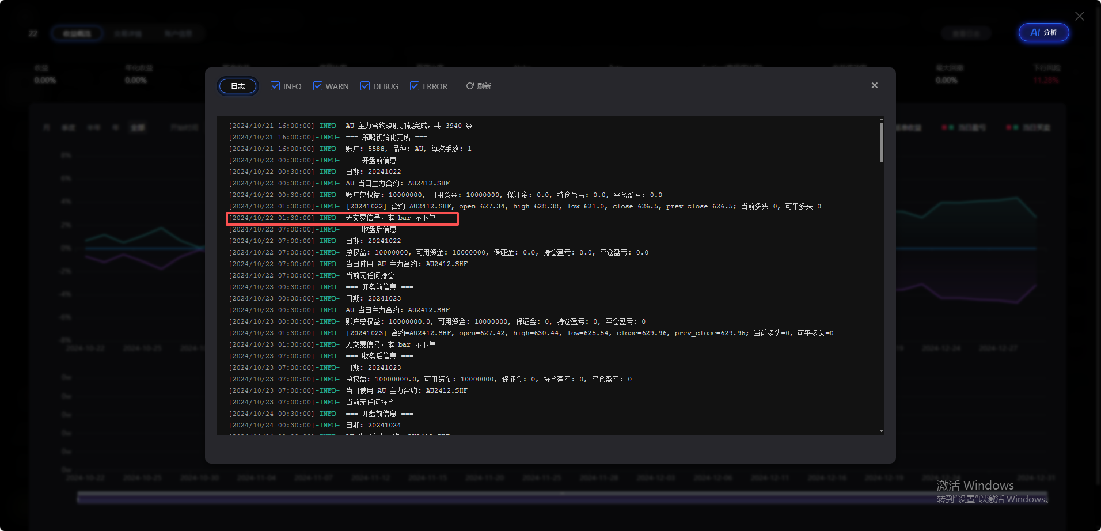This screenshot has width=1101, height=531.
Task: Uncheck the WARN log level checkbox
Action: 318,86
